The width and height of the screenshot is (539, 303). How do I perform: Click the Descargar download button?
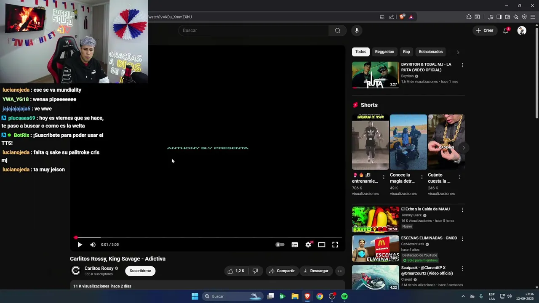315,271
